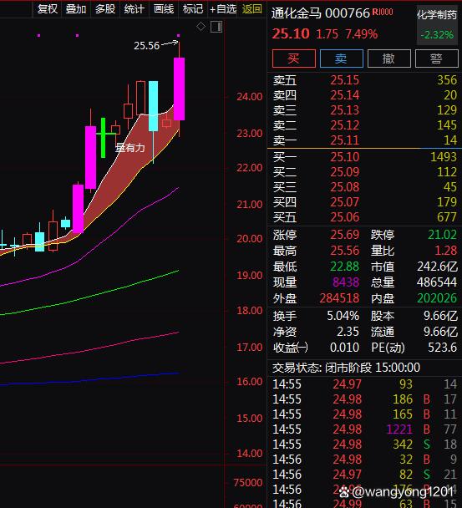Select the 14:55 tick with volume 342
Screen dimensions: 462x508
point(364,444)
